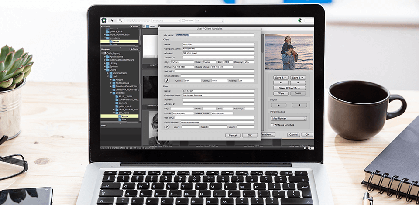419x205 pixels.
Task: Click the User Company name field
Action: (x=219, y=95)
